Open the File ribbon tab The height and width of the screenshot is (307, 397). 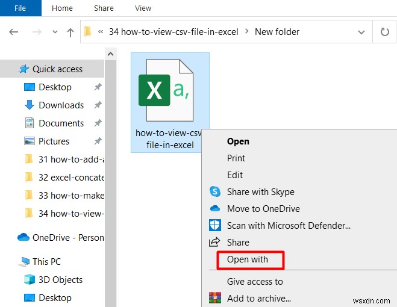coord(20,8)
